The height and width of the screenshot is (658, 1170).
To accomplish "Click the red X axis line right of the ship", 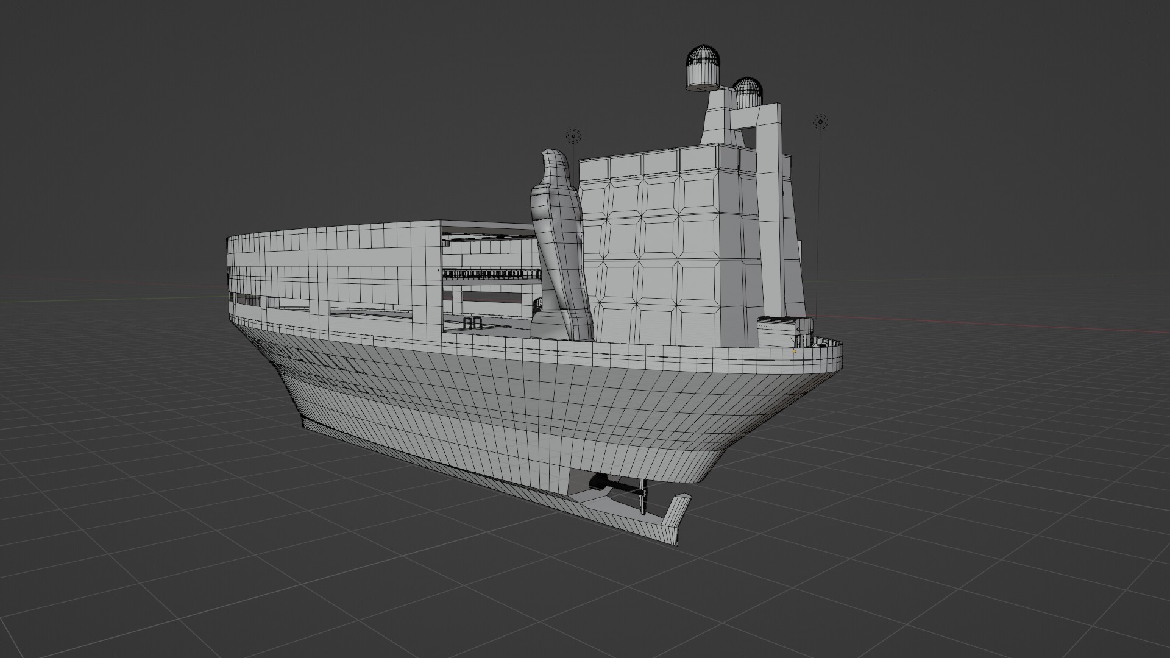I will 1005,325.
